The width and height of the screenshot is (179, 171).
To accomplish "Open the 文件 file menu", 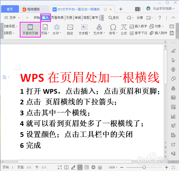I will click(x=12, y=18).
